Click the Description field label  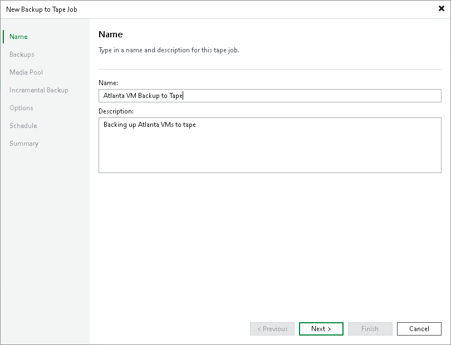116,111
